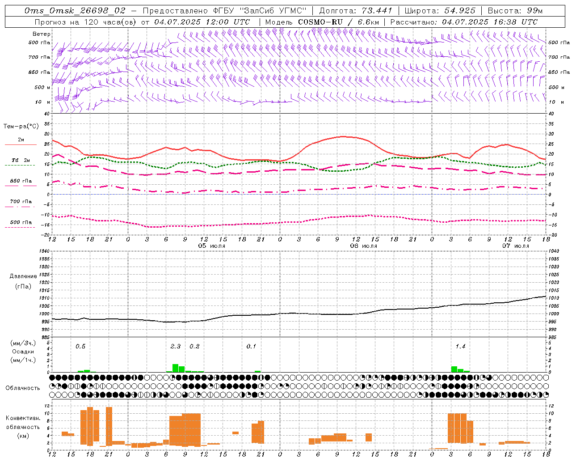Click the "Прогноз на 120 часа(ов)" text

(x=86, y=22)
